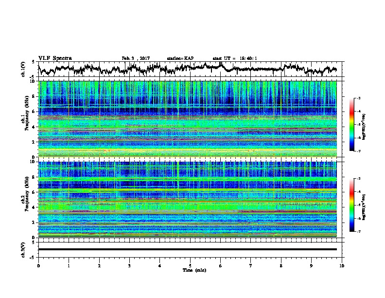
Task: Click time axis tick label "1"
Action: (x=69, y=266)
